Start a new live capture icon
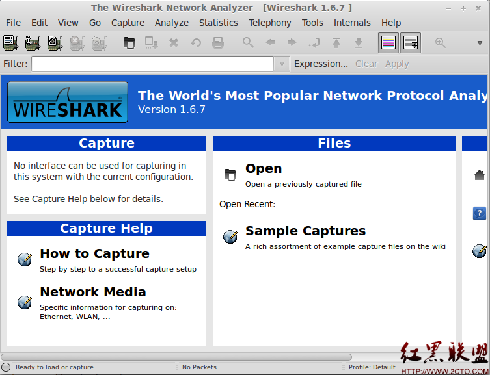The image size is (490, 375). pyautogui.click(x=55, y=43)
